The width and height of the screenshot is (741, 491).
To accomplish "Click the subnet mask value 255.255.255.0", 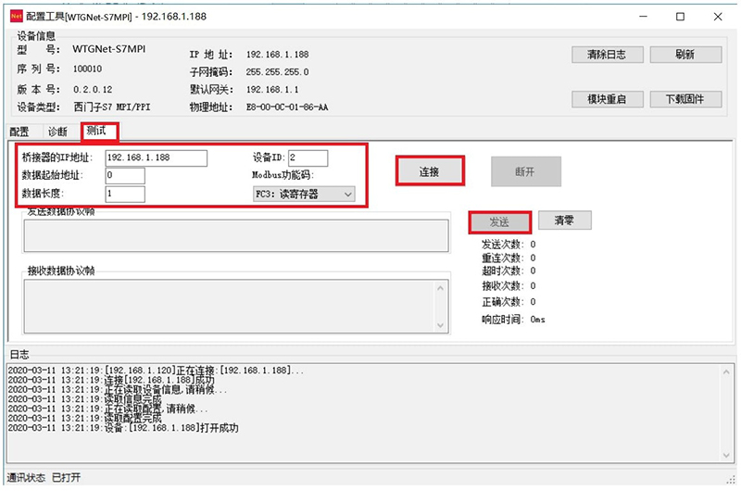I will click(x=277, y=72).
